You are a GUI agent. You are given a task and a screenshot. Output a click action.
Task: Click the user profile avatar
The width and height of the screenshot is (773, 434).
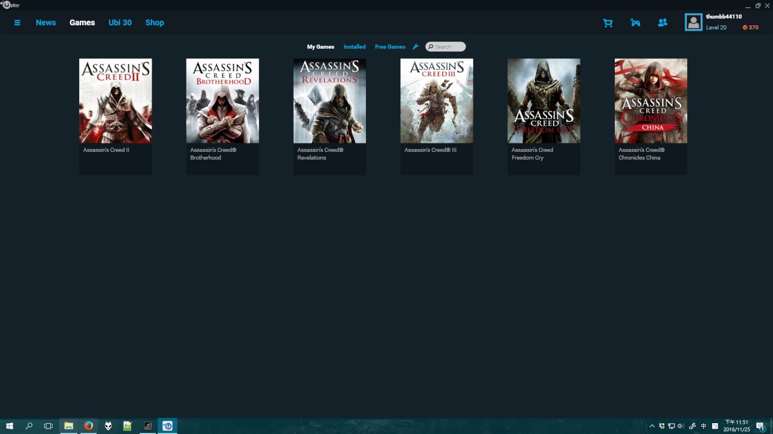(x=693, y=22)
